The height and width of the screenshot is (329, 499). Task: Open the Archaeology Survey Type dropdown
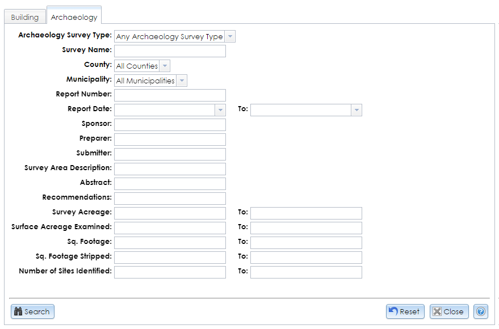click(230, 36)
